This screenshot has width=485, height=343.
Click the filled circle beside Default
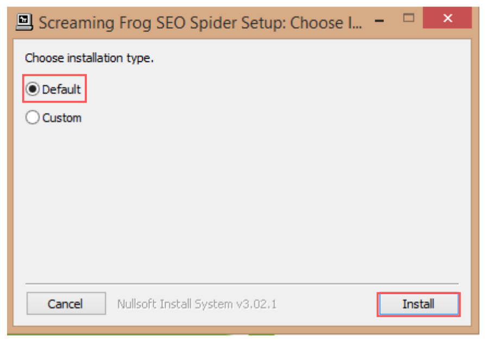click(x=33, y=89)
